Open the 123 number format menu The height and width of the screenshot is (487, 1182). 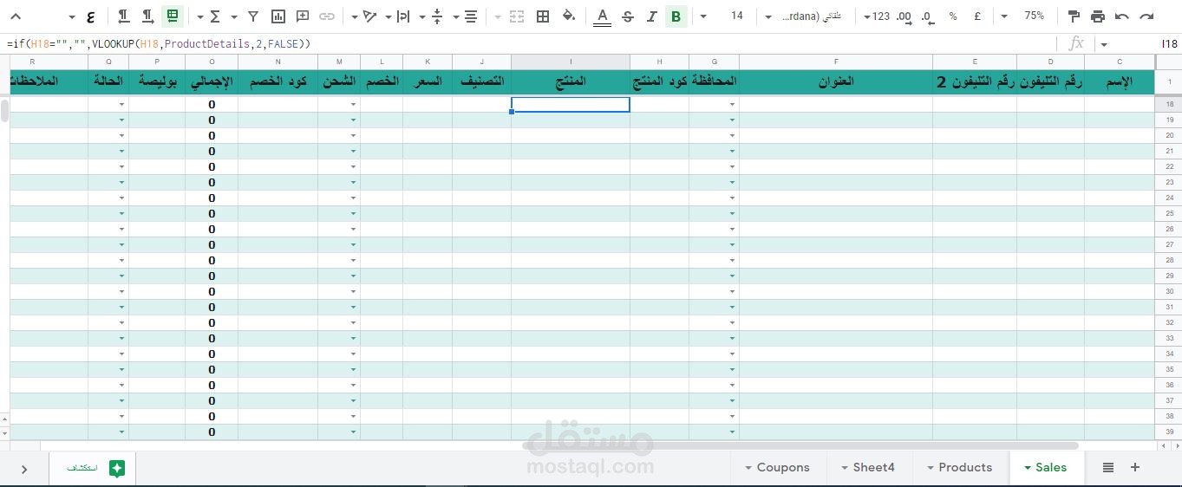(x=878, y=16)
